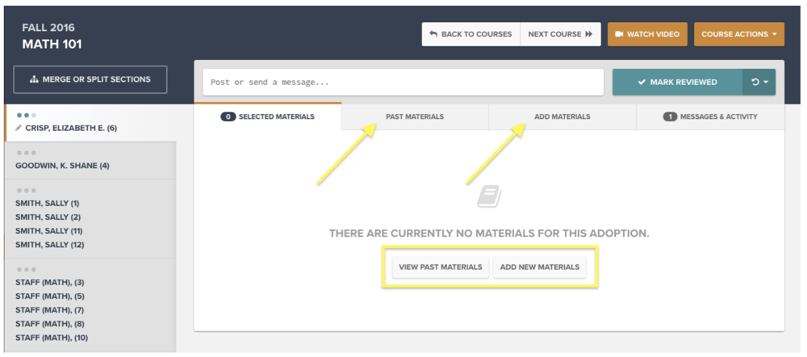Screen dimensions: 807x357
Task: Click the Post or send a message field
Action: point(403,82)
